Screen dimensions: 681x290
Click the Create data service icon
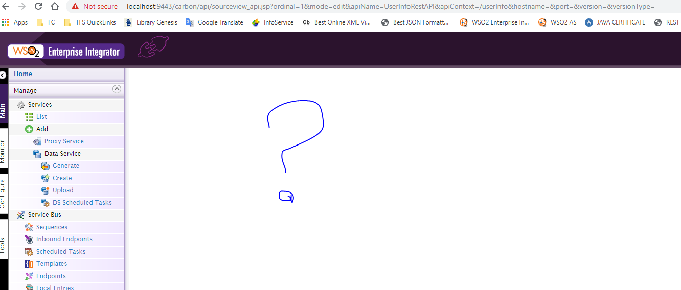tap(46, 178)
